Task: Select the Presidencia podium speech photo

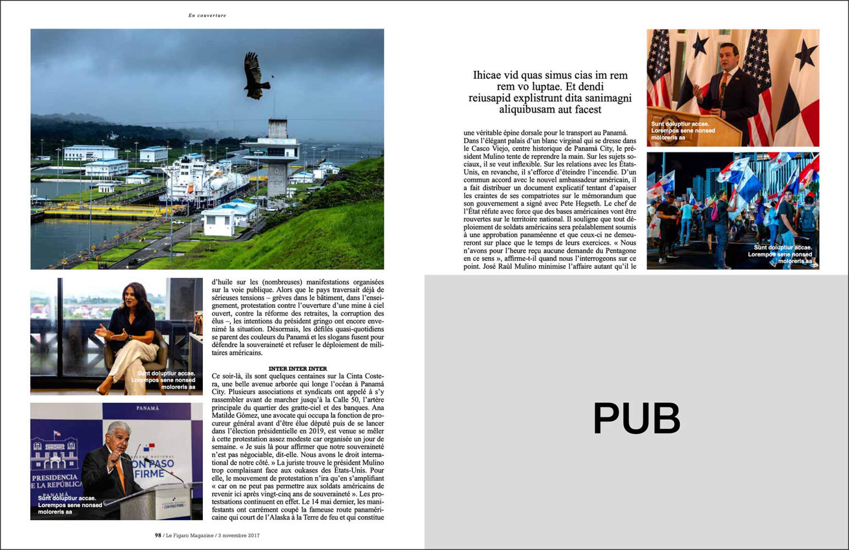Action: [117, 461]
